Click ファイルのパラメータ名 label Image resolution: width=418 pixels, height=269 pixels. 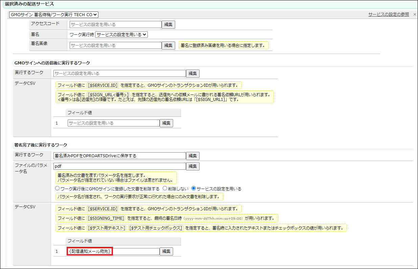(x=31, y=169)
